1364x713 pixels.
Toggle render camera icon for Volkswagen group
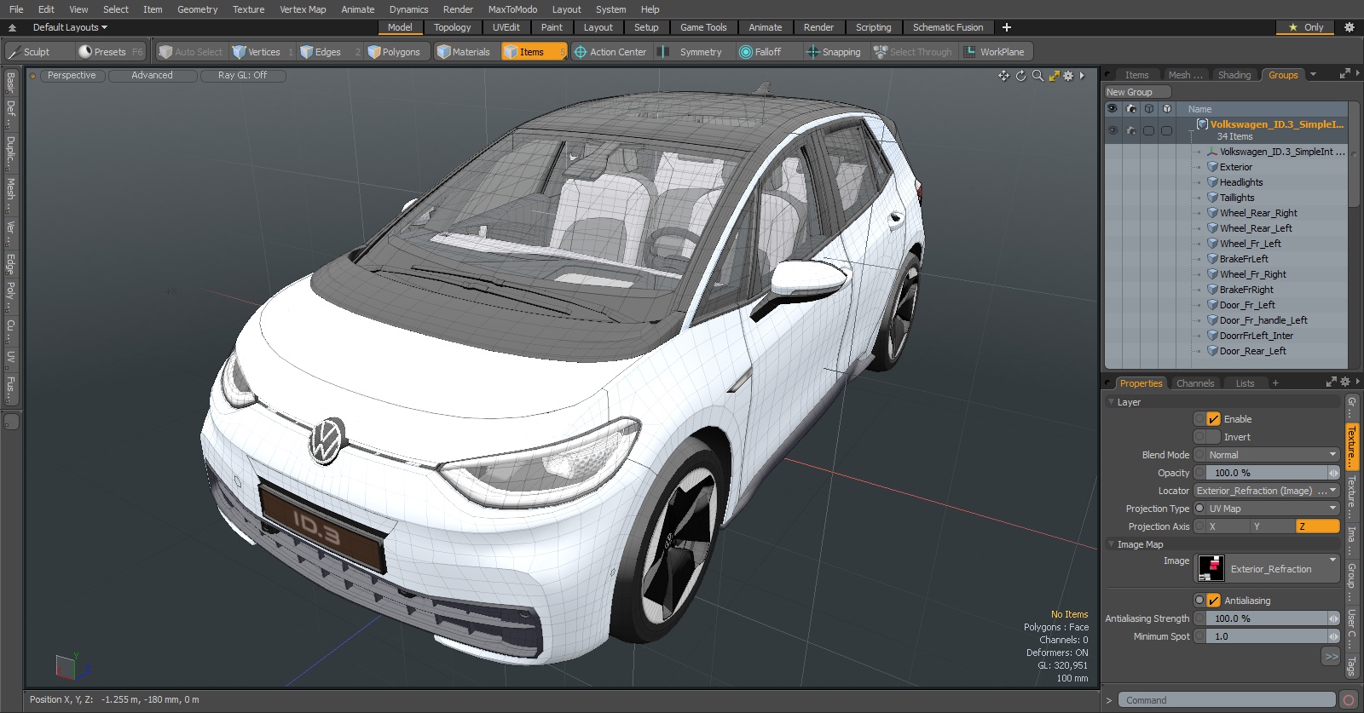point(1131,130)
